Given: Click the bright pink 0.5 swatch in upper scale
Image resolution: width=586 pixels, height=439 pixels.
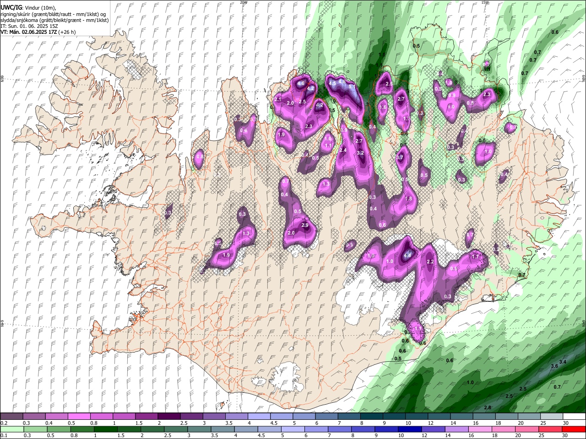Looking at the screenshot, I should click(79, 417).
